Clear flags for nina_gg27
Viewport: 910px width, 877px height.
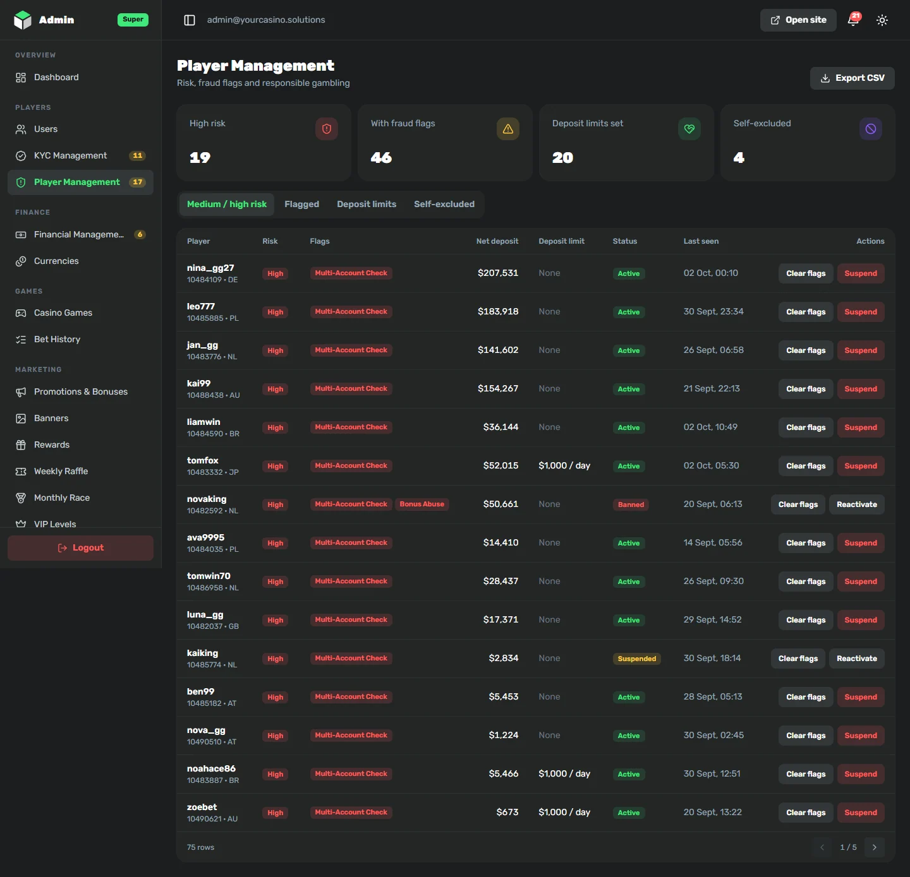pos(806,273)
